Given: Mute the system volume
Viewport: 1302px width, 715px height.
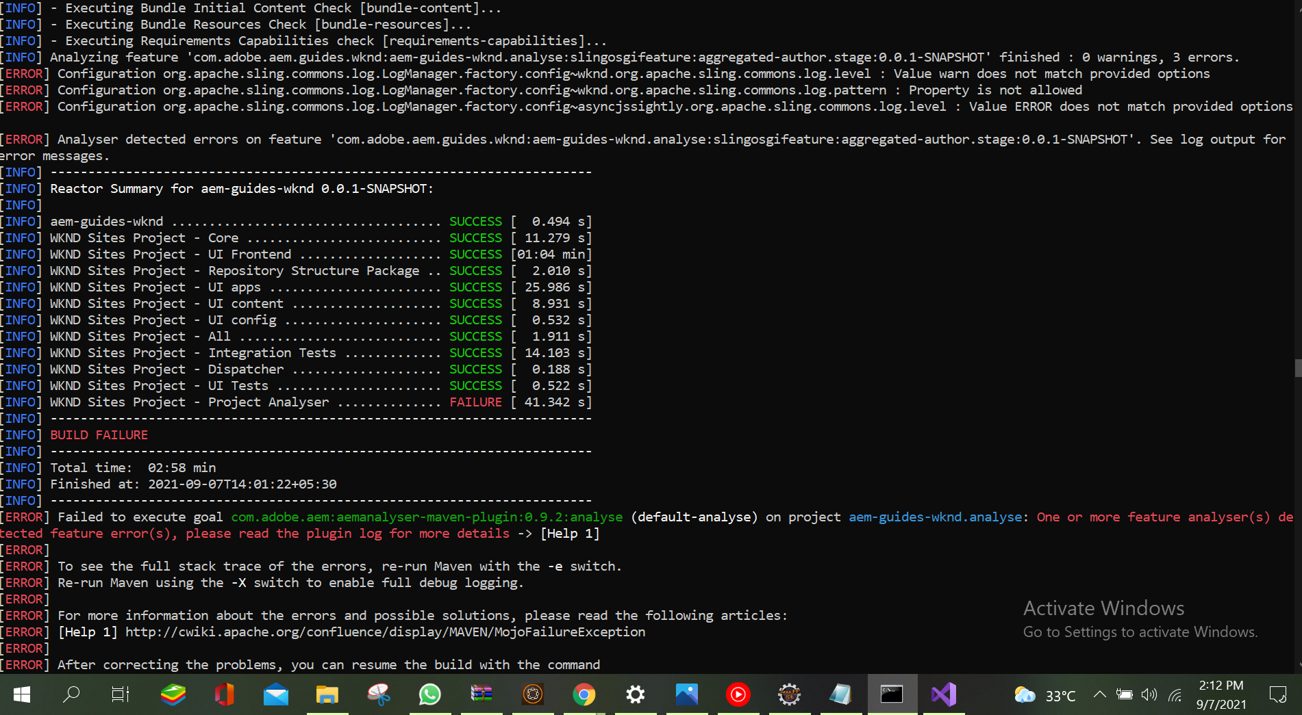Looking at the screenshot, I should [1149, 695].
